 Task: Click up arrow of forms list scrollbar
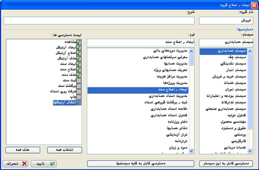[x=191, y=51]
